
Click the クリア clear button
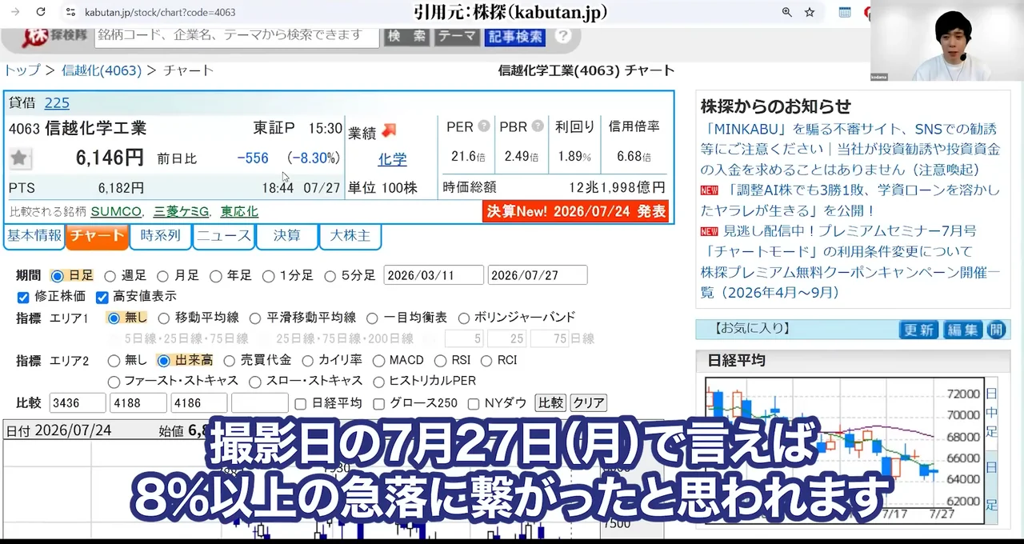point(589,402)
